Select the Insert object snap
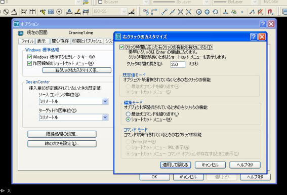 coord(234,12)
